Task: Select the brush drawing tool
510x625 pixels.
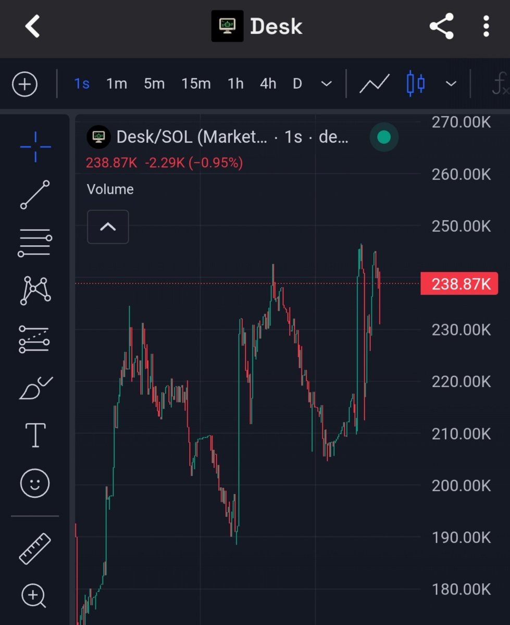Action: coord(35,389)
